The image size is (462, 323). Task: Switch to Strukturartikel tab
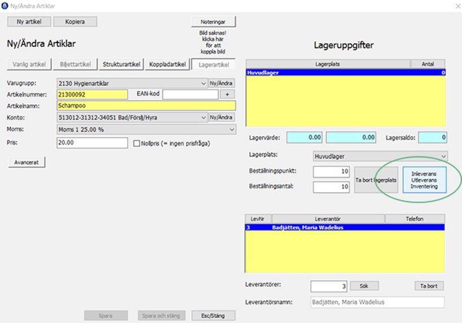(x=121, y=64)
